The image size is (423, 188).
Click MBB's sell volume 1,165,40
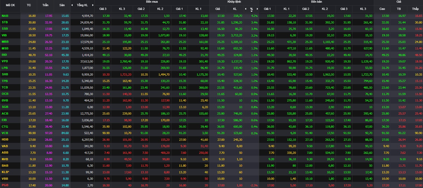328,42
